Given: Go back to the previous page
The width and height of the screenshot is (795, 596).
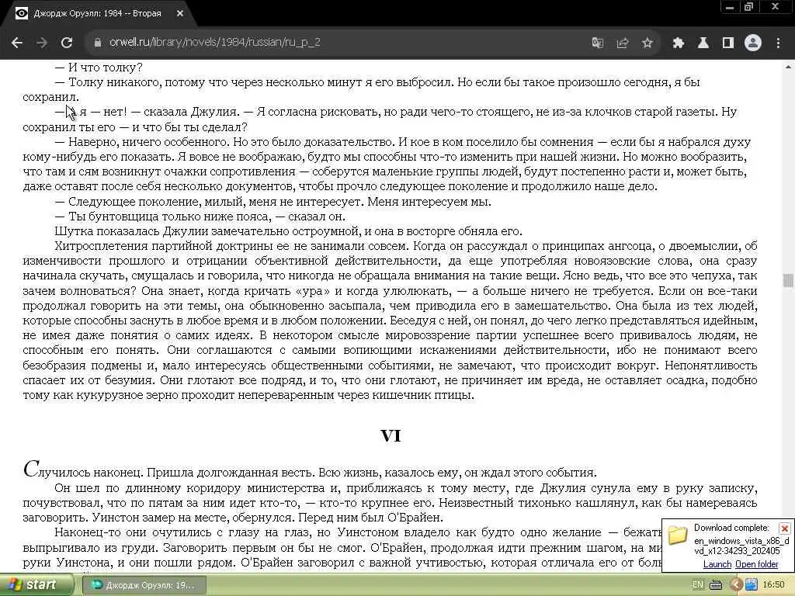Looking at the screenshot, I should pos(17,43).
